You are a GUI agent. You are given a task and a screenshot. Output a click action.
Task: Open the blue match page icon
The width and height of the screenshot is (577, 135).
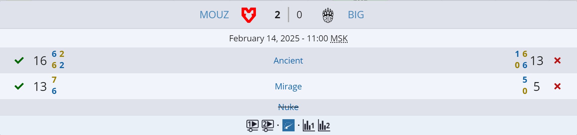(x=288, y=125)
